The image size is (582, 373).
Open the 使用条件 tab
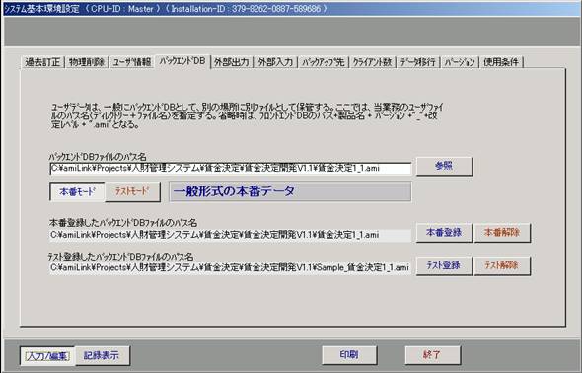click(x=501, y=62)
